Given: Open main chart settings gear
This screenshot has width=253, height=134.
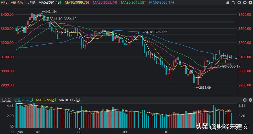Looking at the screenshot, I should [250, 3].
